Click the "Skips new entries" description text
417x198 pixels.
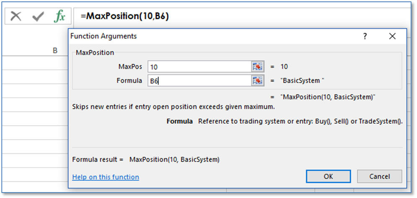173,107
